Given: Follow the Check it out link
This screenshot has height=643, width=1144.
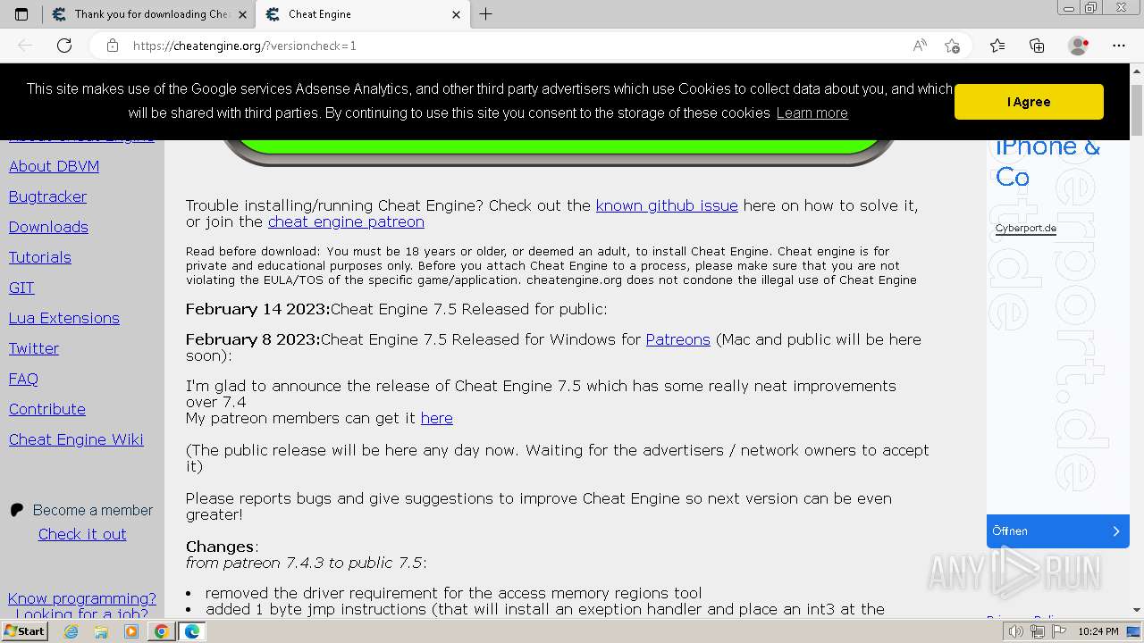Looking at the screenshot, I should pyautogui.click(x=82, y=534).
